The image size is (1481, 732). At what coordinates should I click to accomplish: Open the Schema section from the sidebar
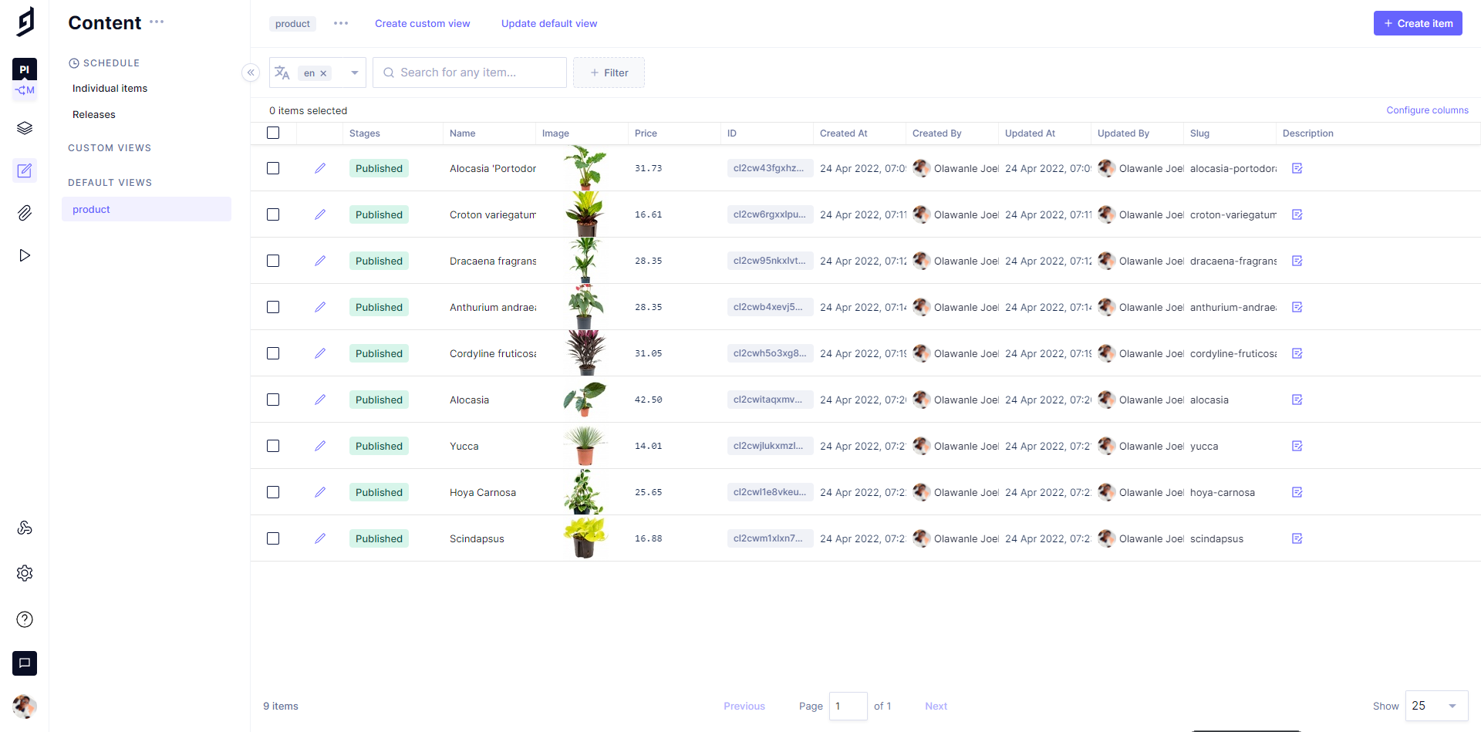coord(25,128)
